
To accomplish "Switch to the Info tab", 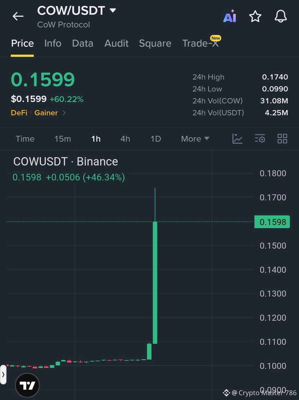I will pos(53,44).
